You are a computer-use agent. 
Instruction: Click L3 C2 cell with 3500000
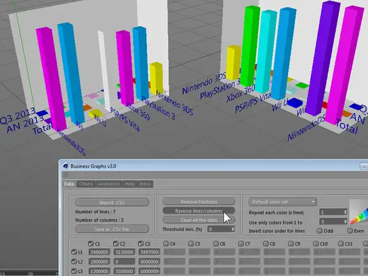[x=124, y=272]
